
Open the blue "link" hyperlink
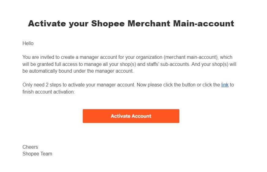(x=225, y=85)
